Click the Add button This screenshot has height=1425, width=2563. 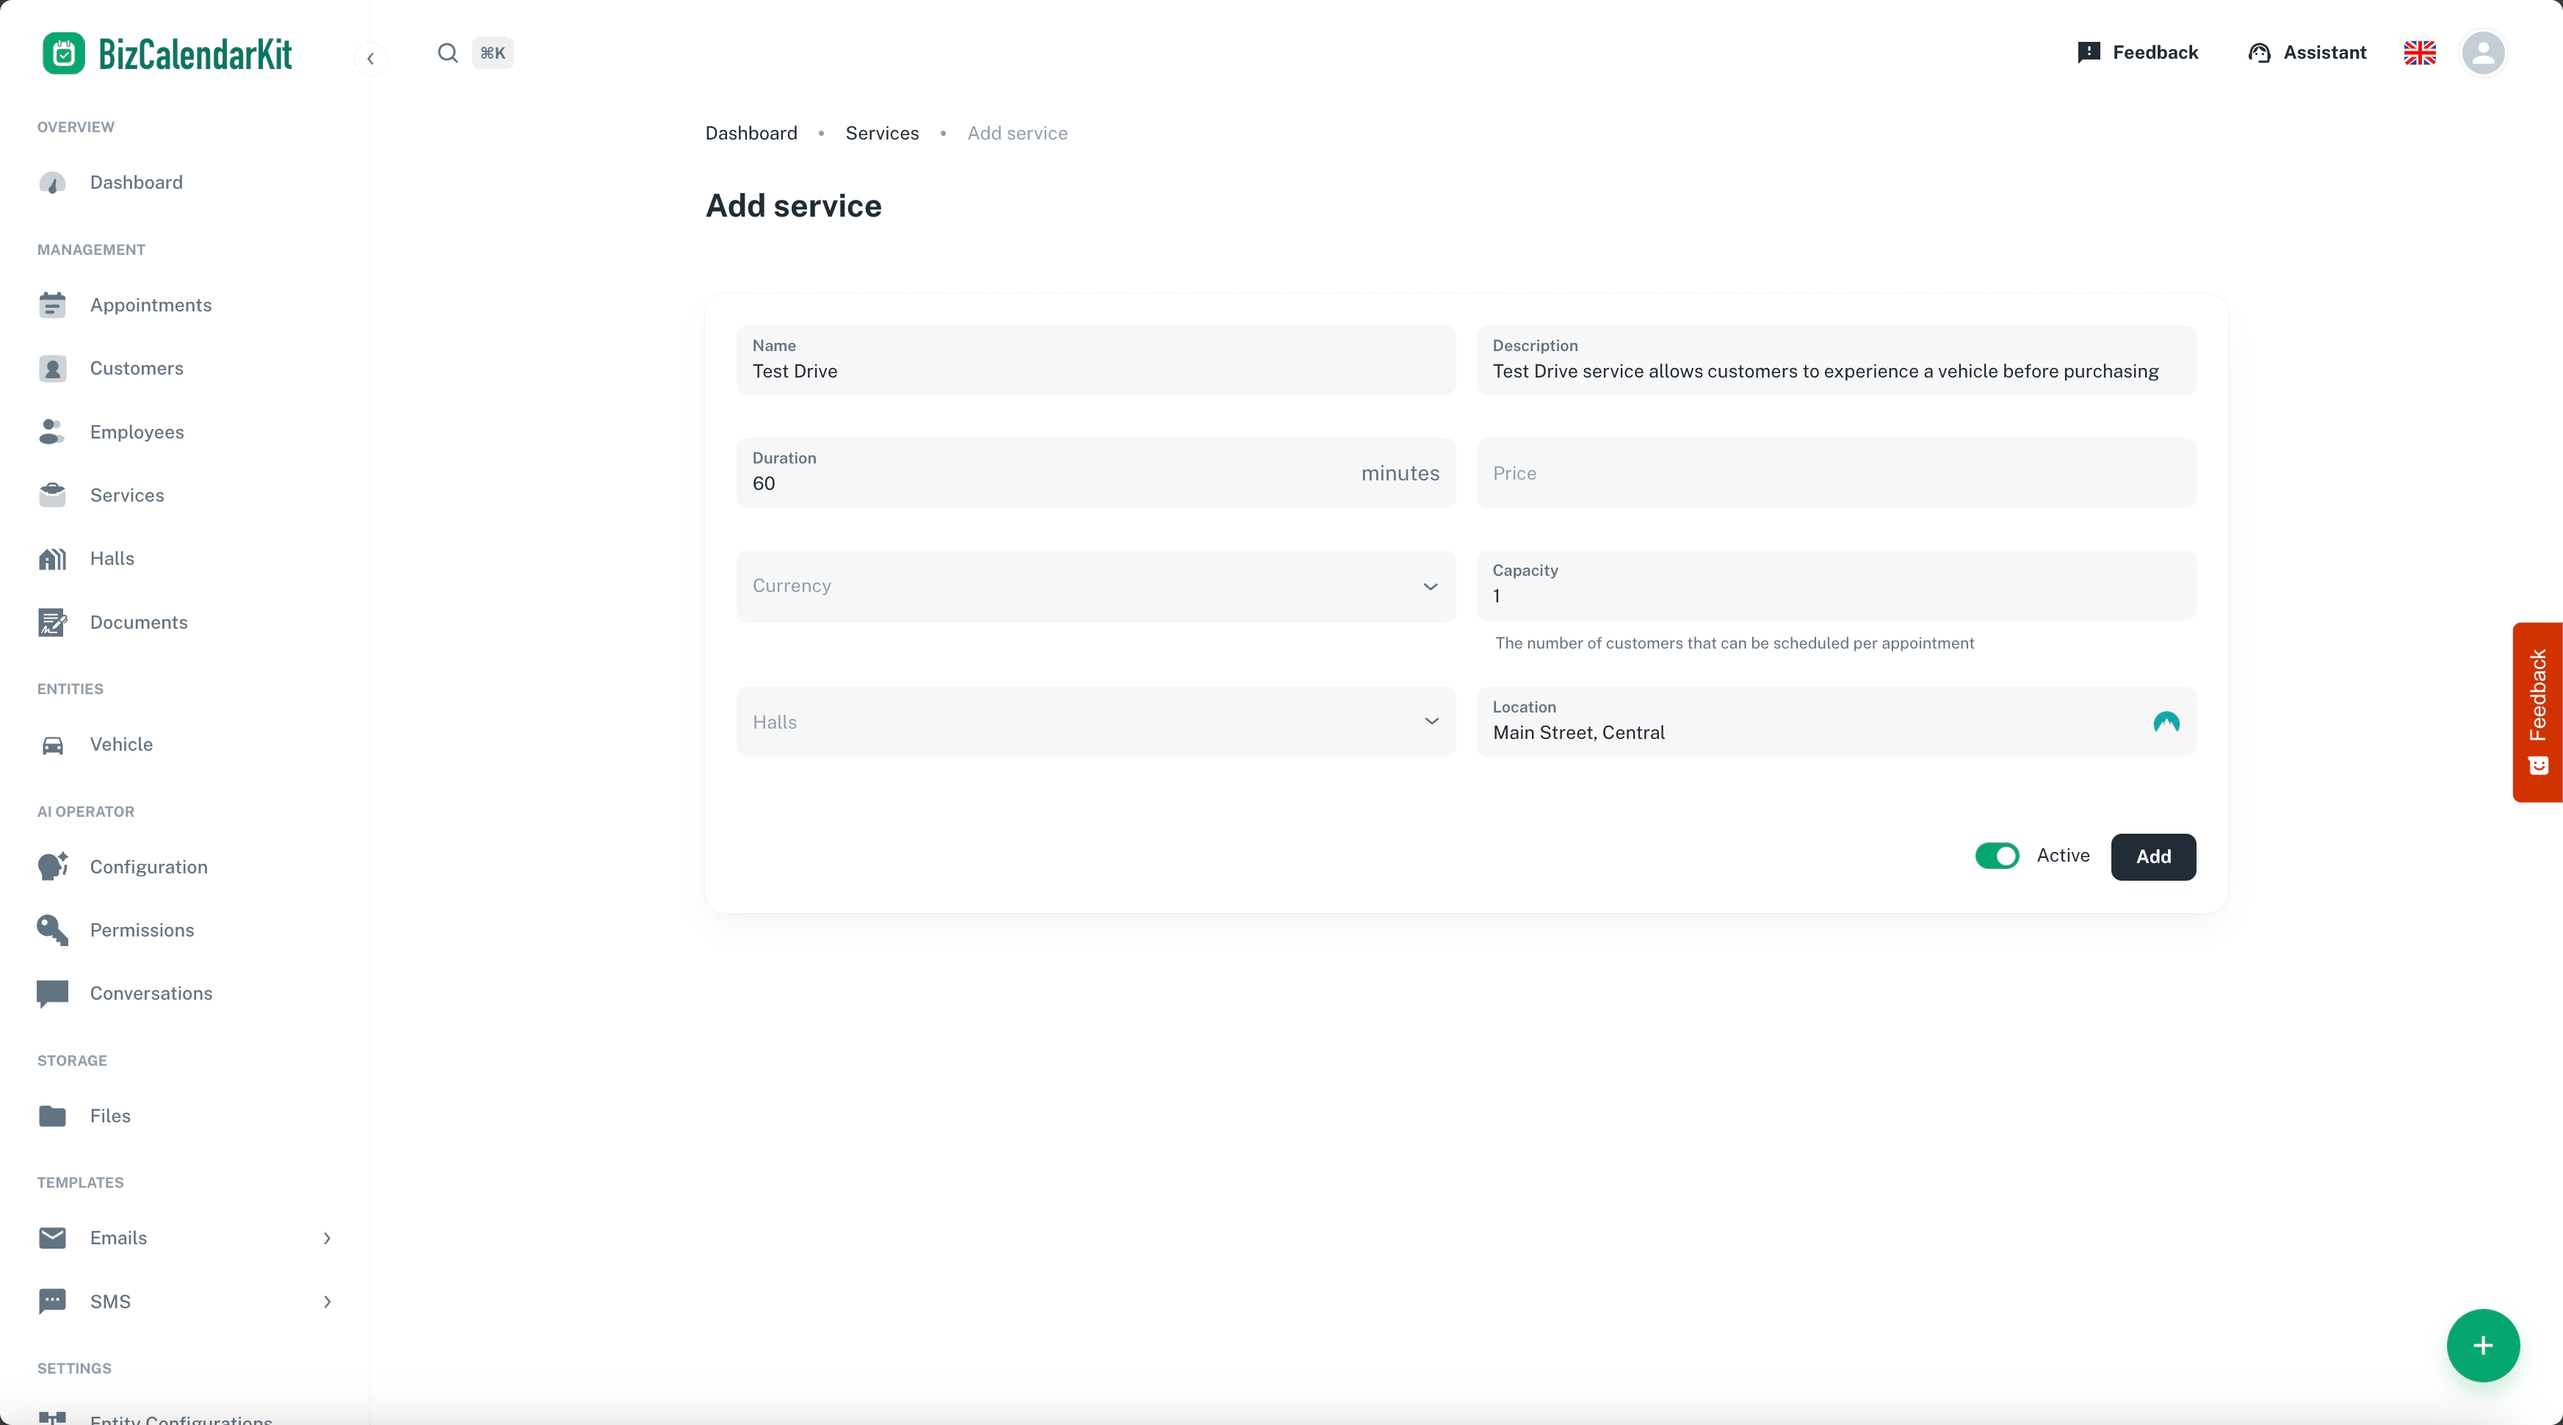[2152, 856]
